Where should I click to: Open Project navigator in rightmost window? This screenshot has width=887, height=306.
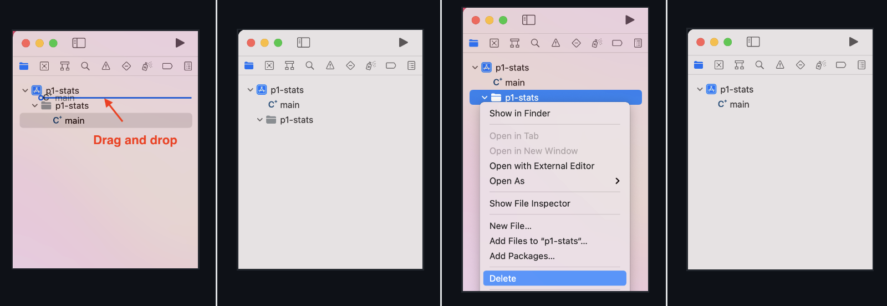point(699,65)
